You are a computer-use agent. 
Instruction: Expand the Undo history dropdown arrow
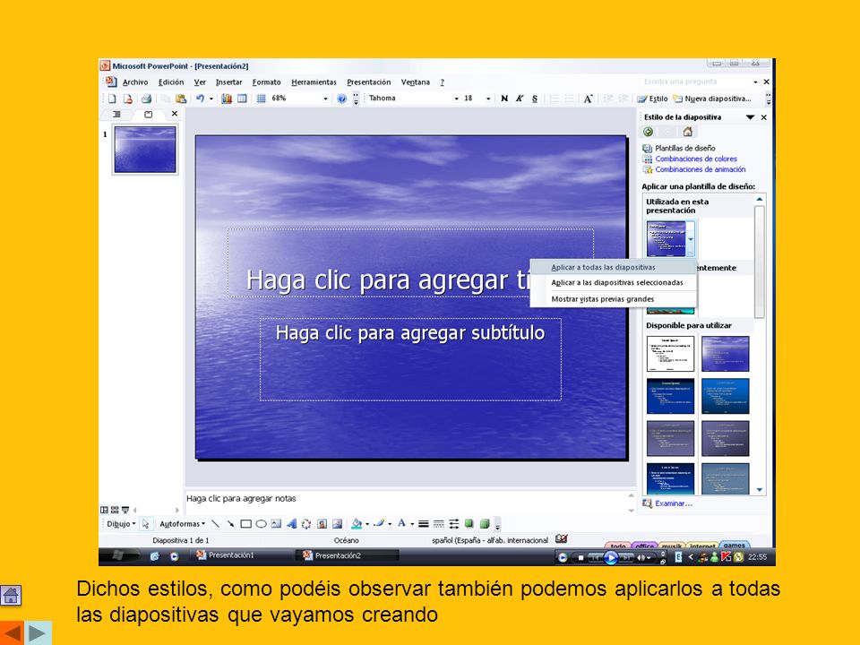point(211,99)
